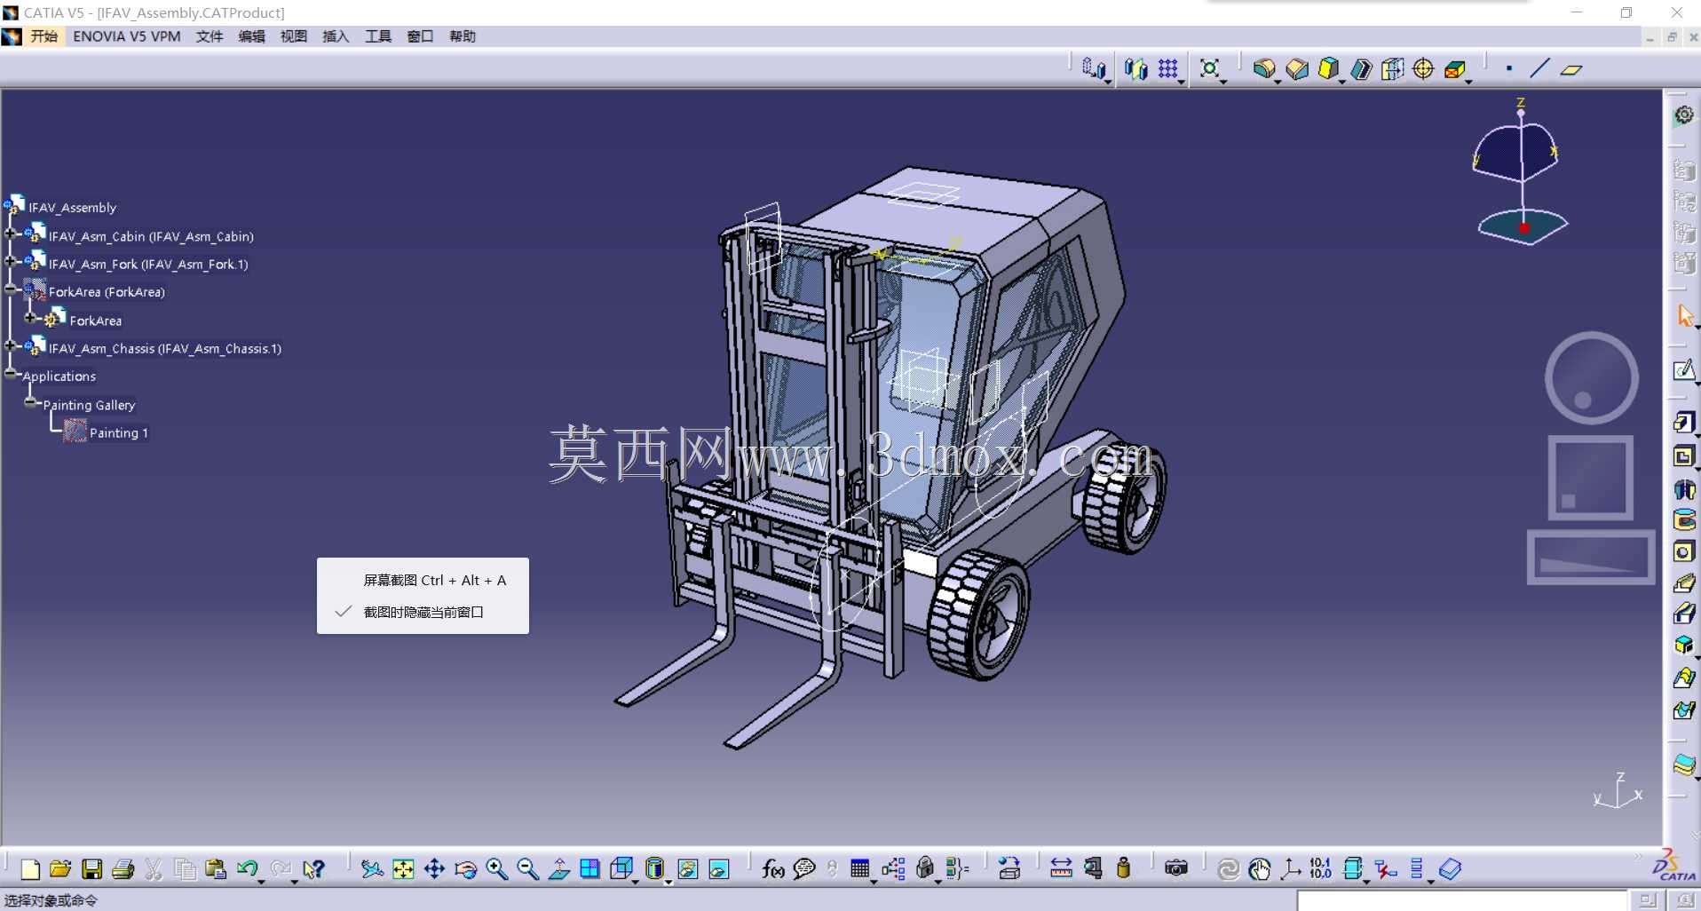1701x911 pixels.
Task: Click the isometric Quick View cube
Action: [621, 869]
